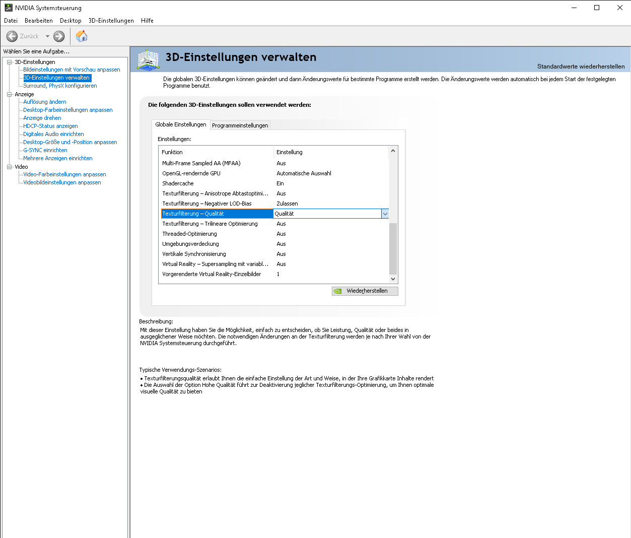Open Video-Farbeinstellungen anpassen
The width and height of the screenshot is (631, 538).
tap(64, 174)
